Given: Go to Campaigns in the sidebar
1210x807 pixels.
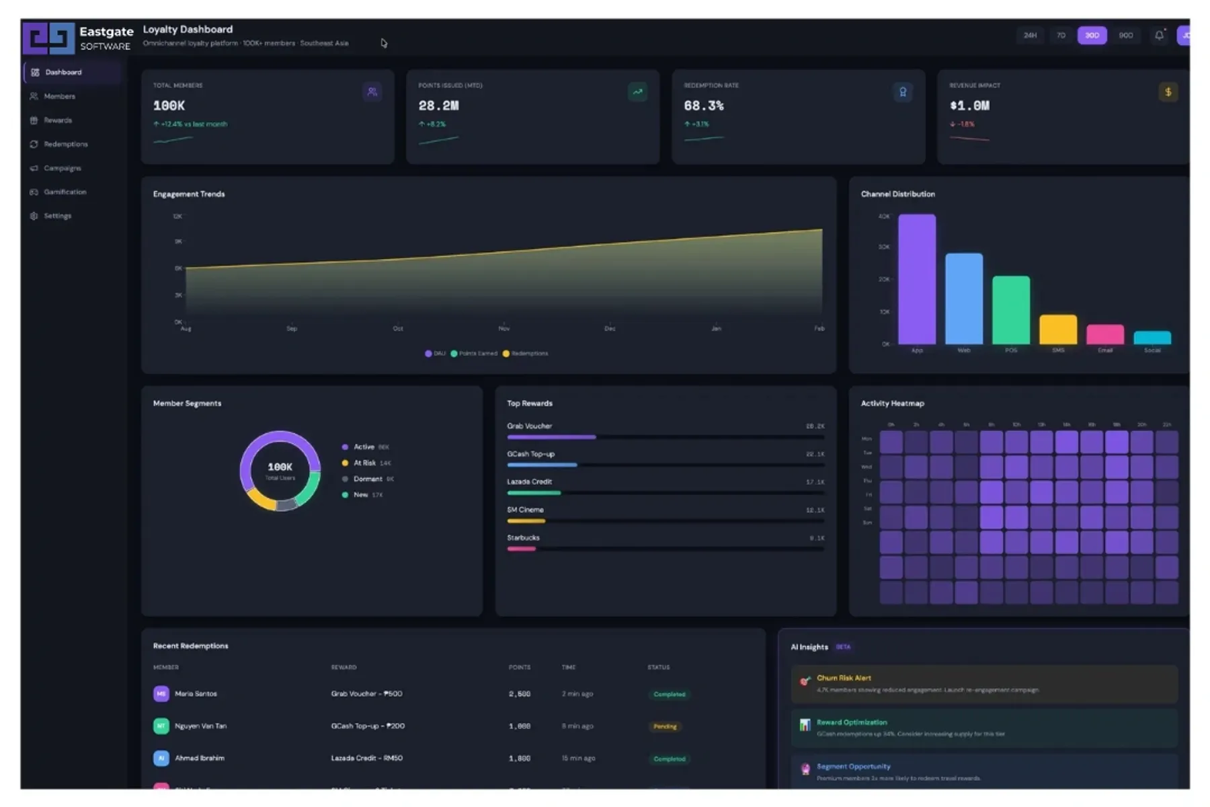Looking at the screenshot, I should (62, 168).
